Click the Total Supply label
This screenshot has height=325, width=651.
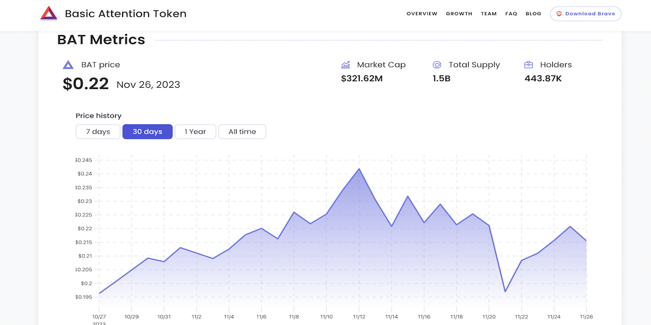click(474, 65)
